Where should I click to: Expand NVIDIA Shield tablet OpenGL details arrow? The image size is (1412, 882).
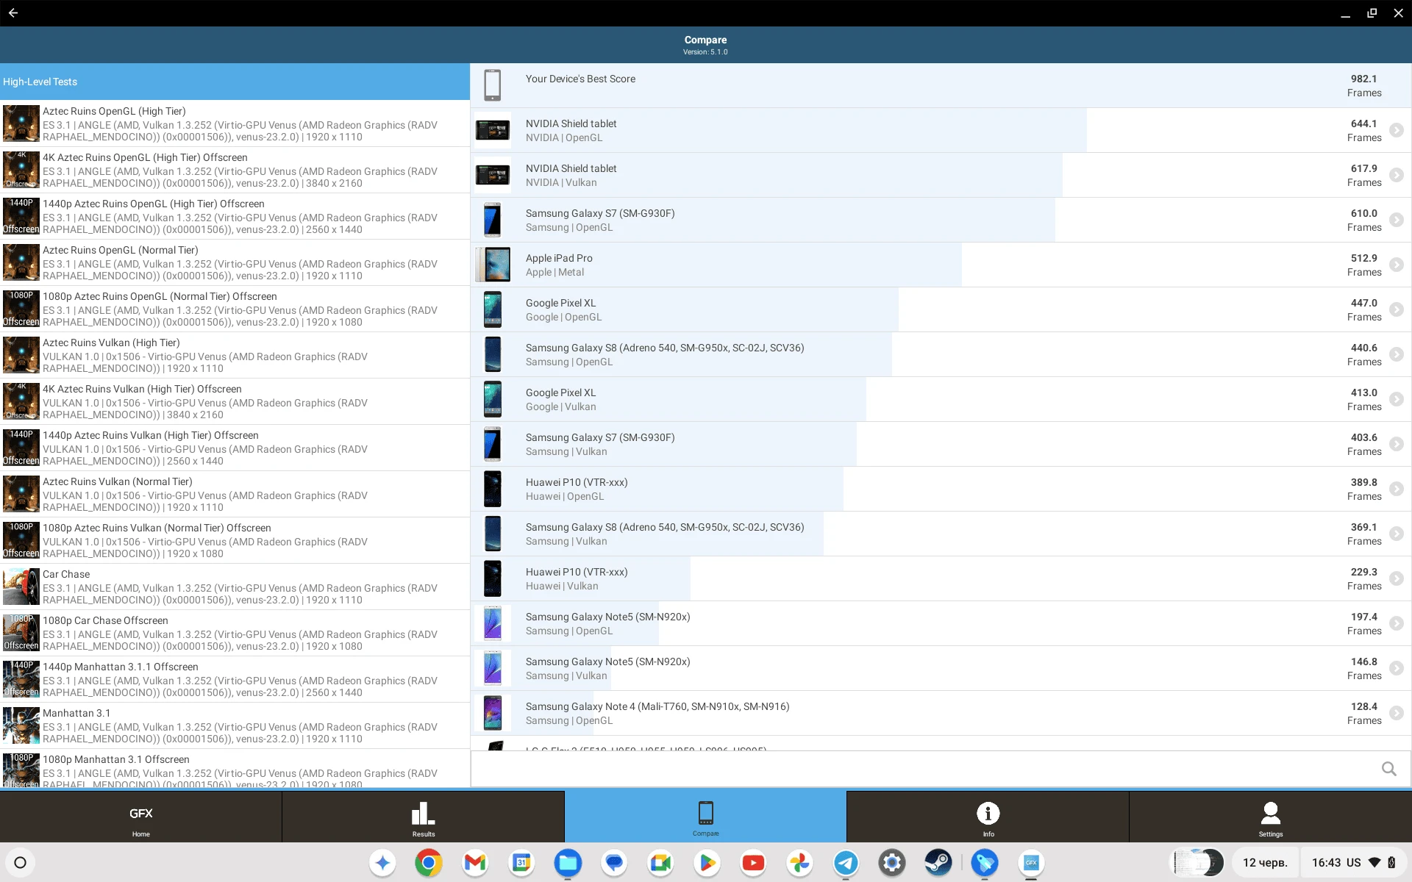(x=1396, y=130)
